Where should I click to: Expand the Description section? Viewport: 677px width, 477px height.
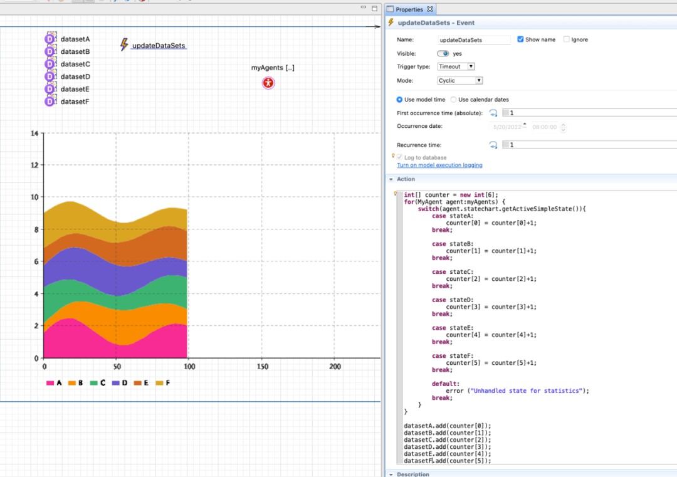click(x=391, y=474)
